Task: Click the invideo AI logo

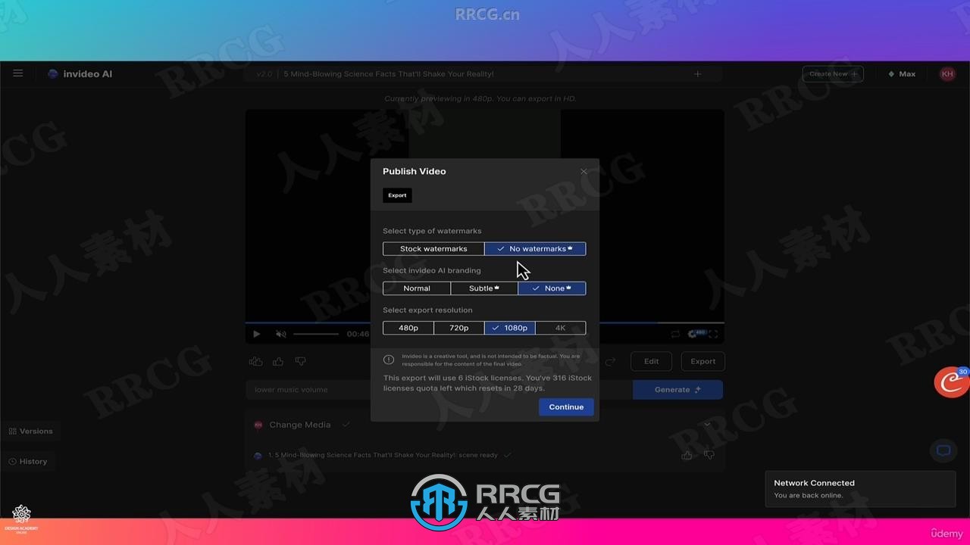Action: [x=80, y=74]
